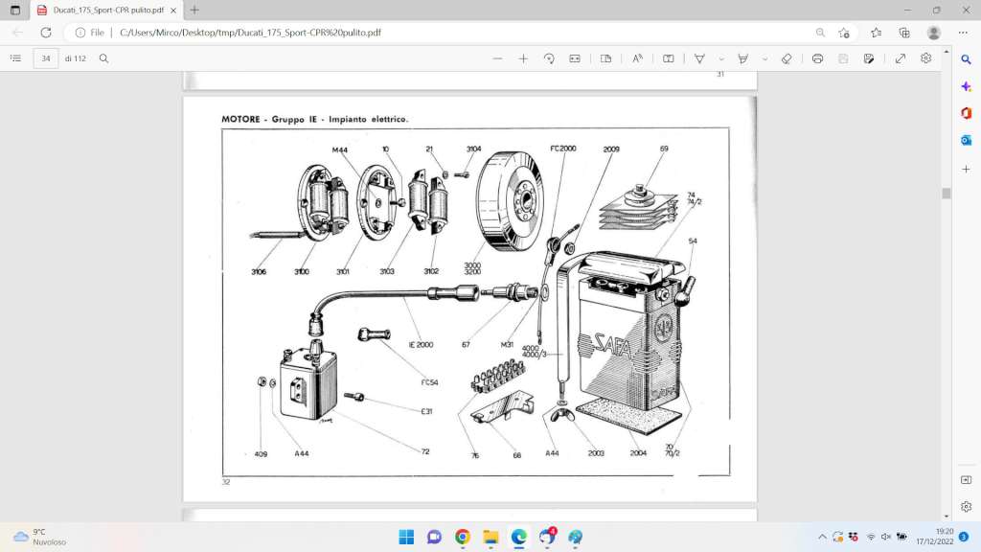Add text to the PDF
Viewport: 981px width, 552px height.
tap(668, 58)
